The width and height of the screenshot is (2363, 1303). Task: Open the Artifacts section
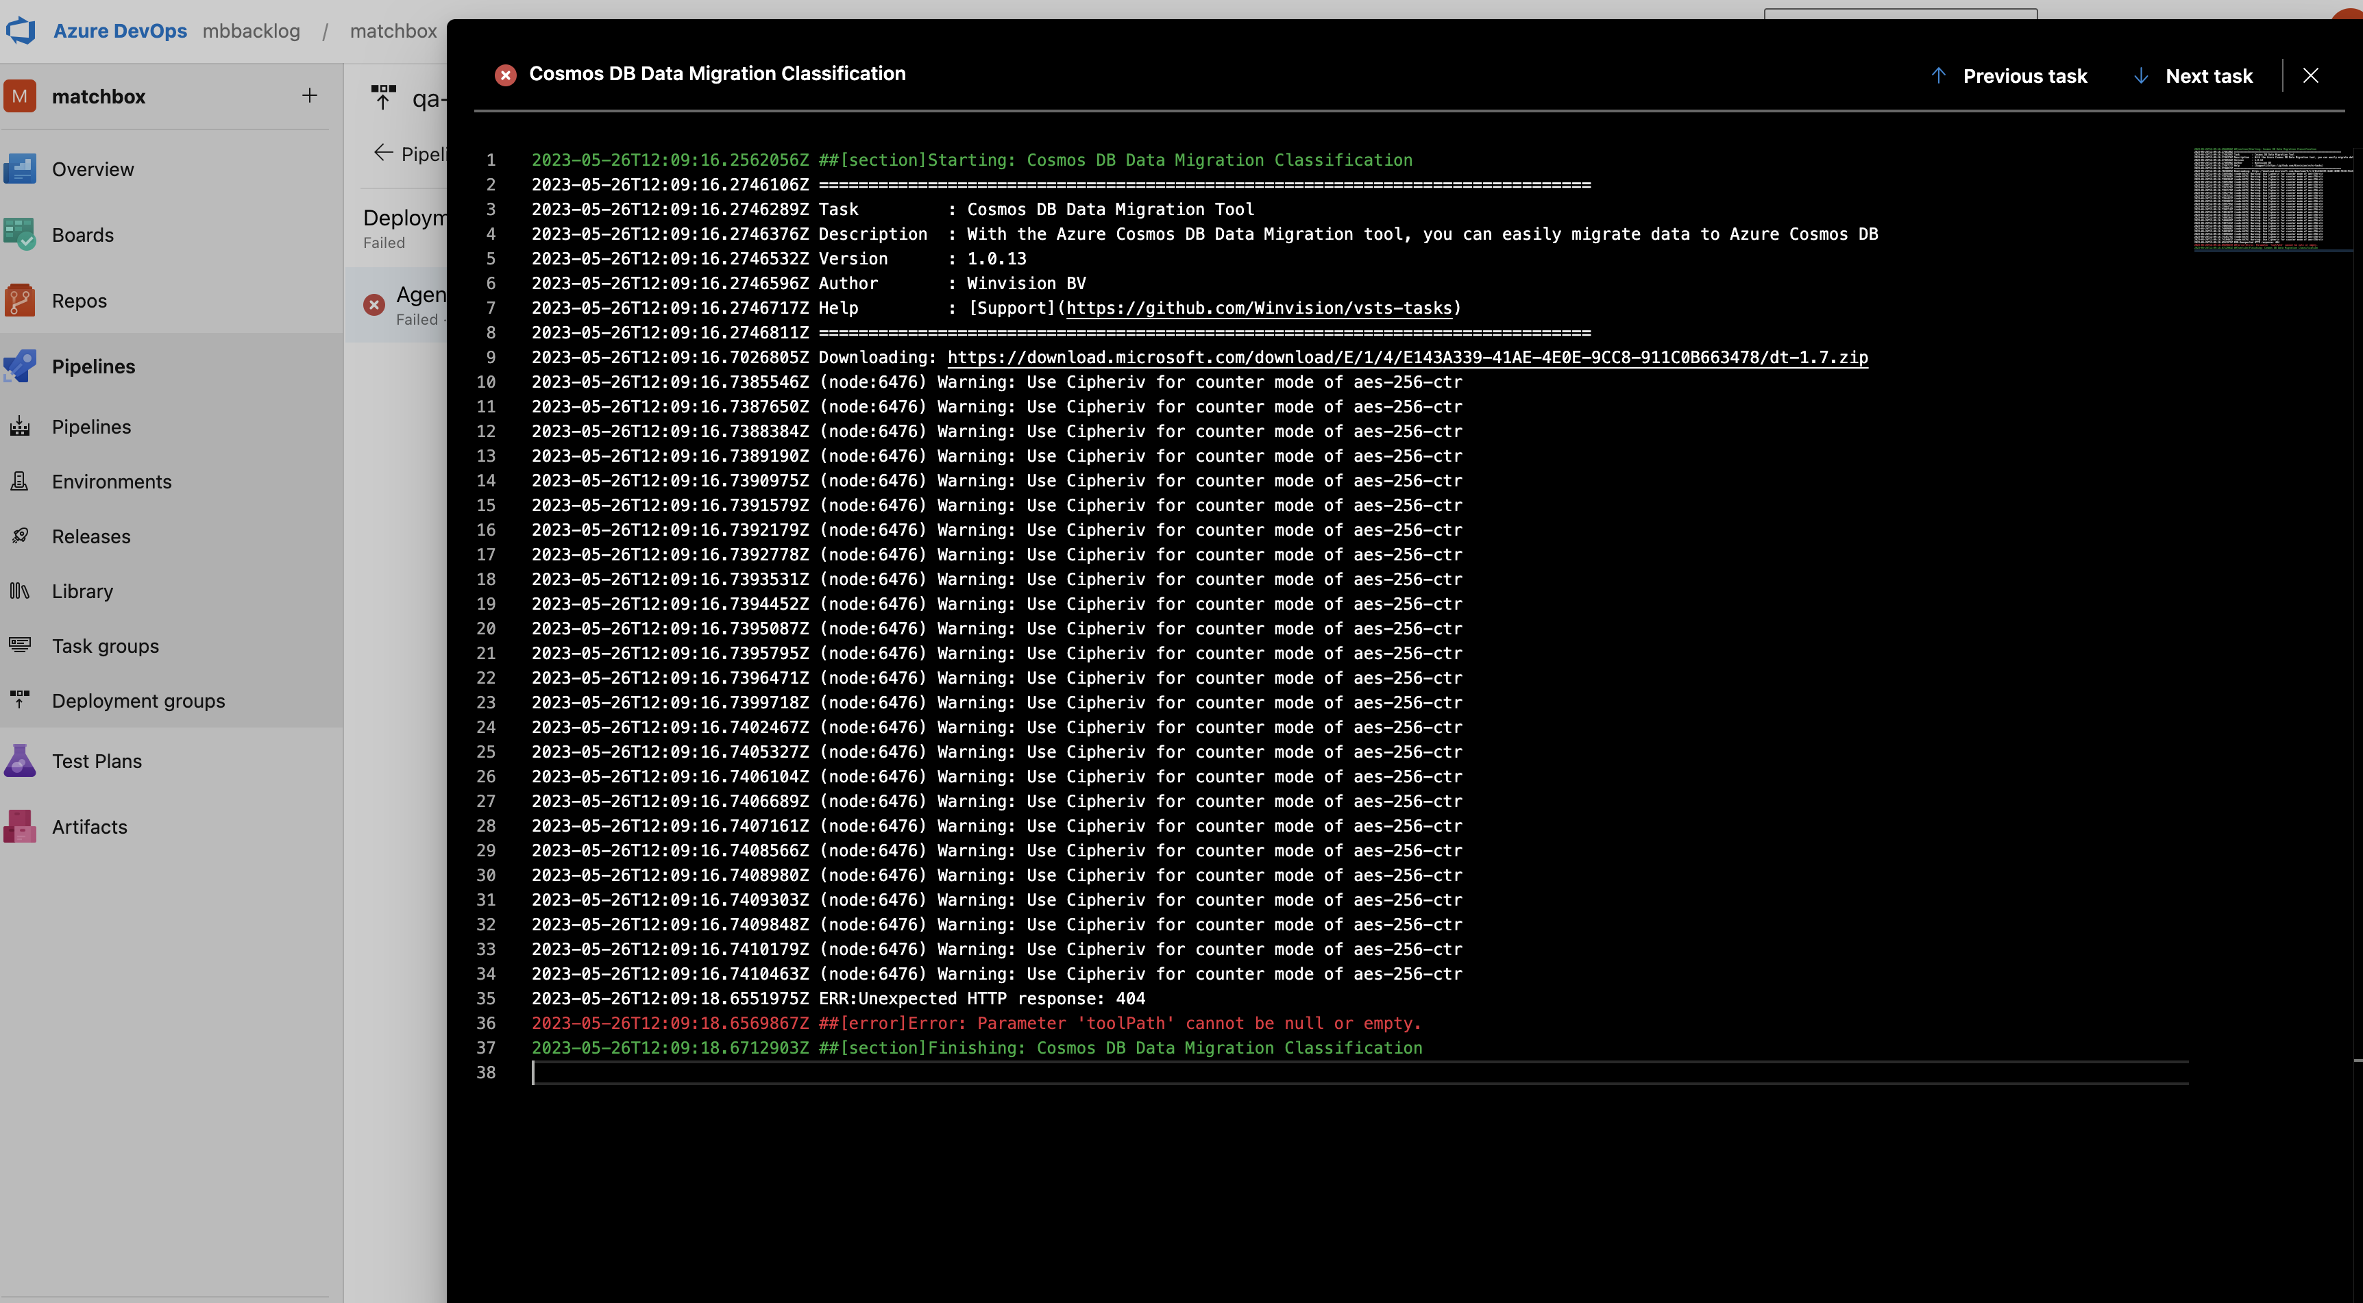[89, 826]
